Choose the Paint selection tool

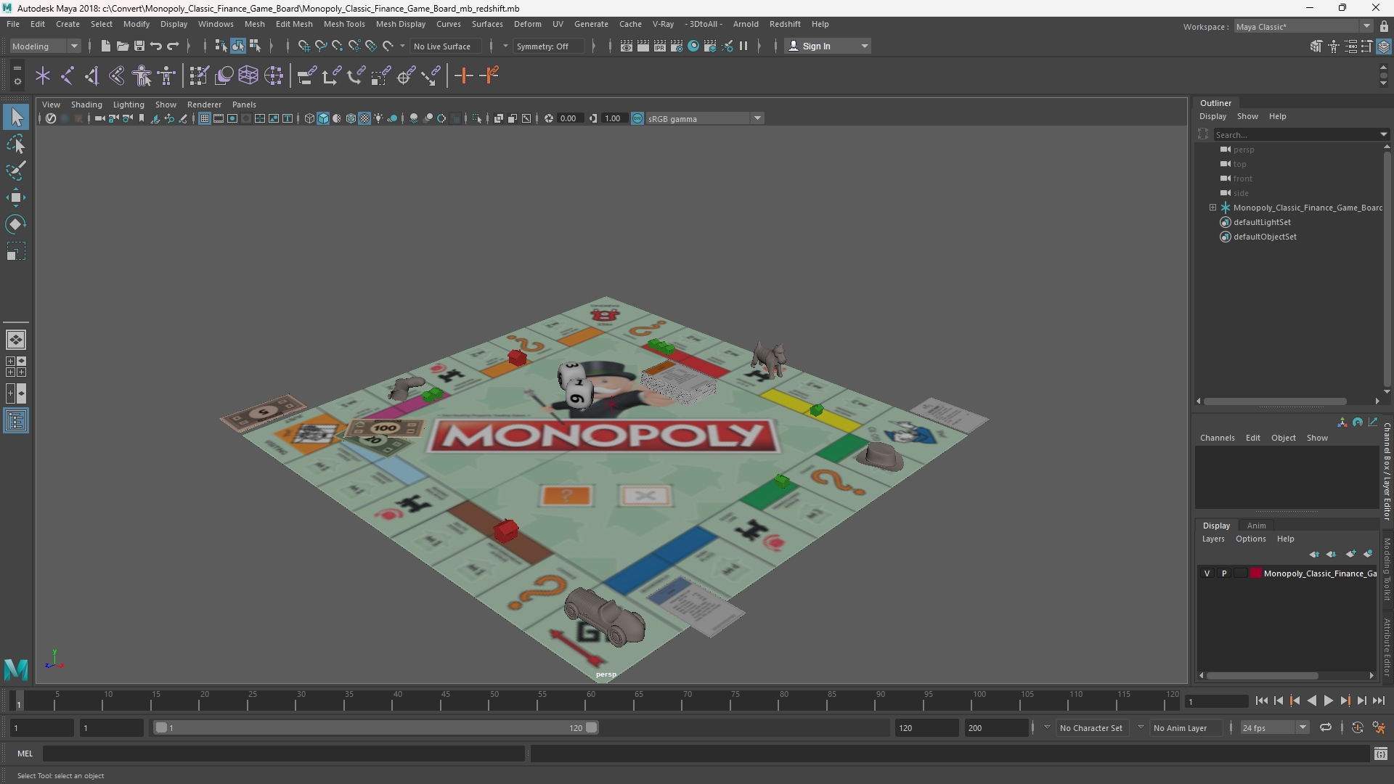[16, 171]
